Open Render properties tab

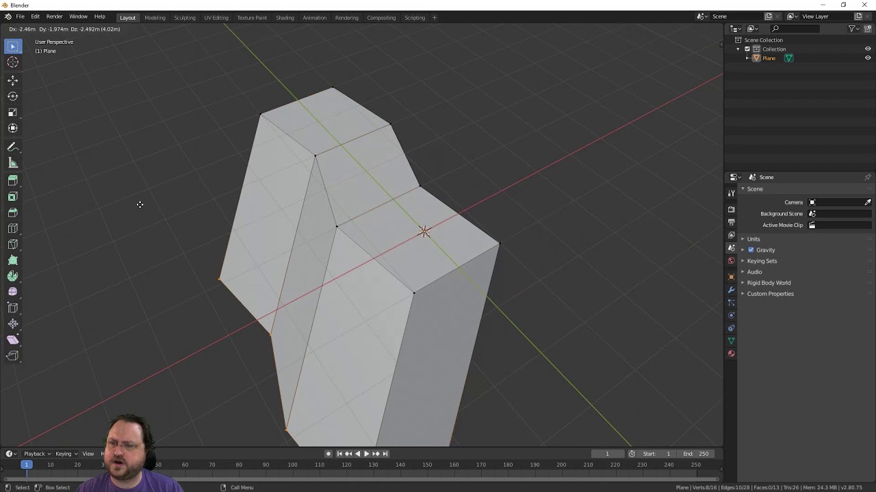pos(731,209)
